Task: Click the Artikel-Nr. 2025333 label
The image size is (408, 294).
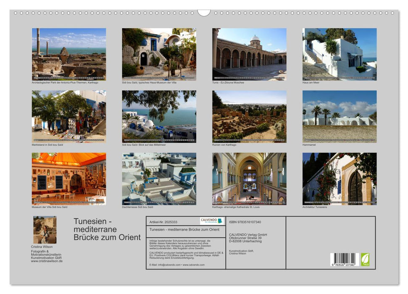Action: coord(164,221)
